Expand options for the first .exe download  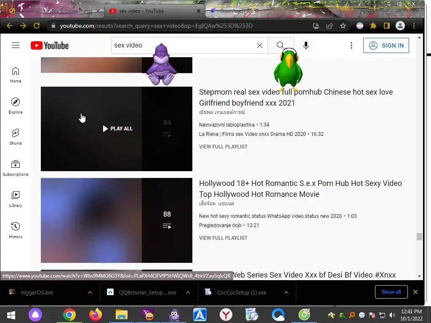tap(90, 293)
